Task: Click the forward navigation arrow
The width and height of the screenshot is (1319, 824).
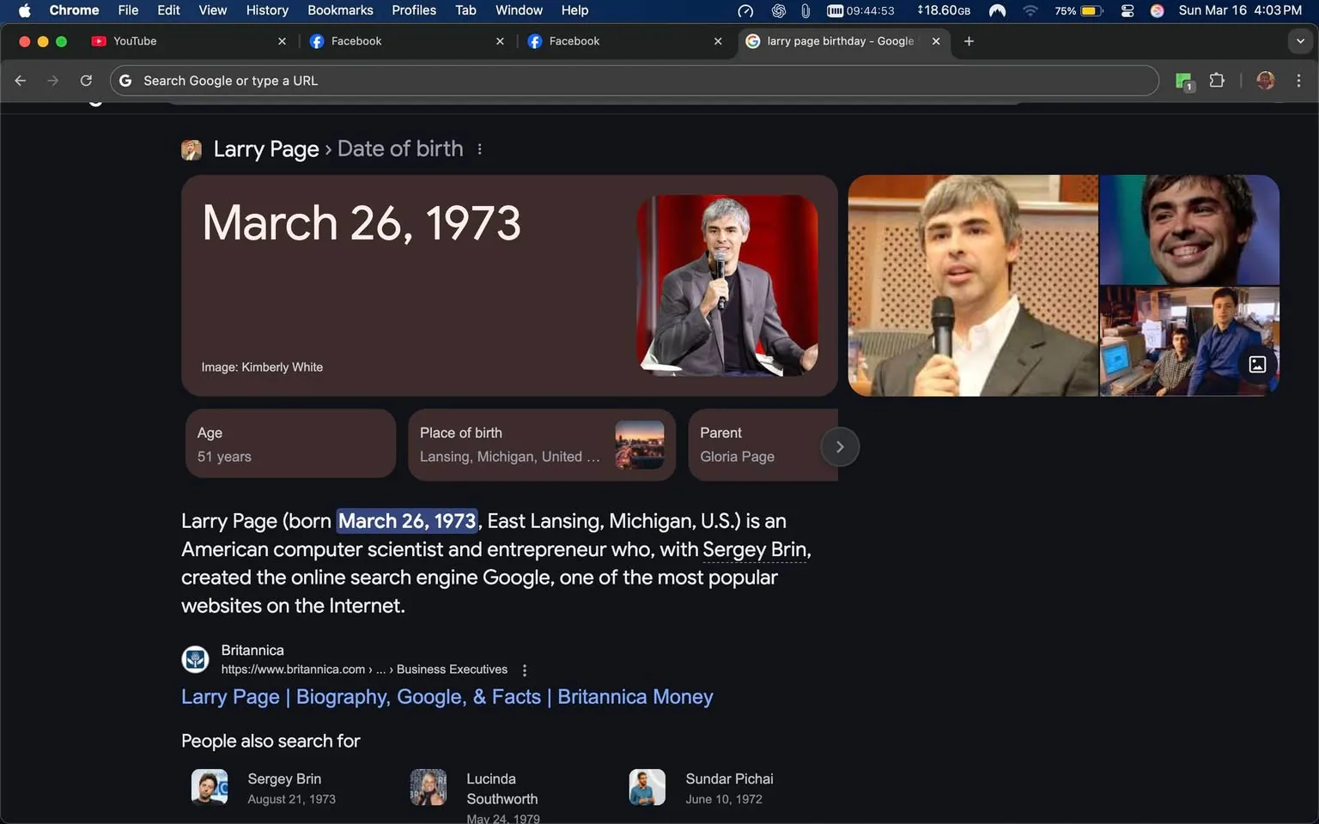Action: pyautogui.click(x=52, y=80)
